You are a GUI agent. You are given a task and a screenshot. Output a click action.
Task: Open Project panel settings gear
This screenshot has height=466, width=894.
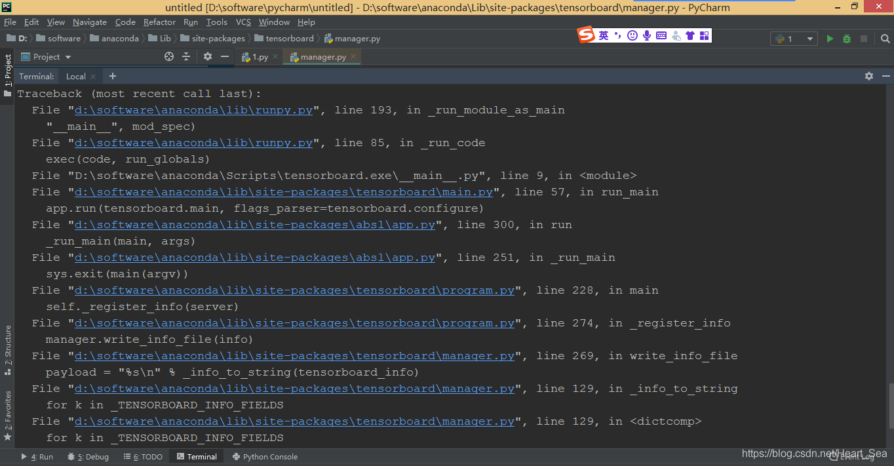point(208,57)
